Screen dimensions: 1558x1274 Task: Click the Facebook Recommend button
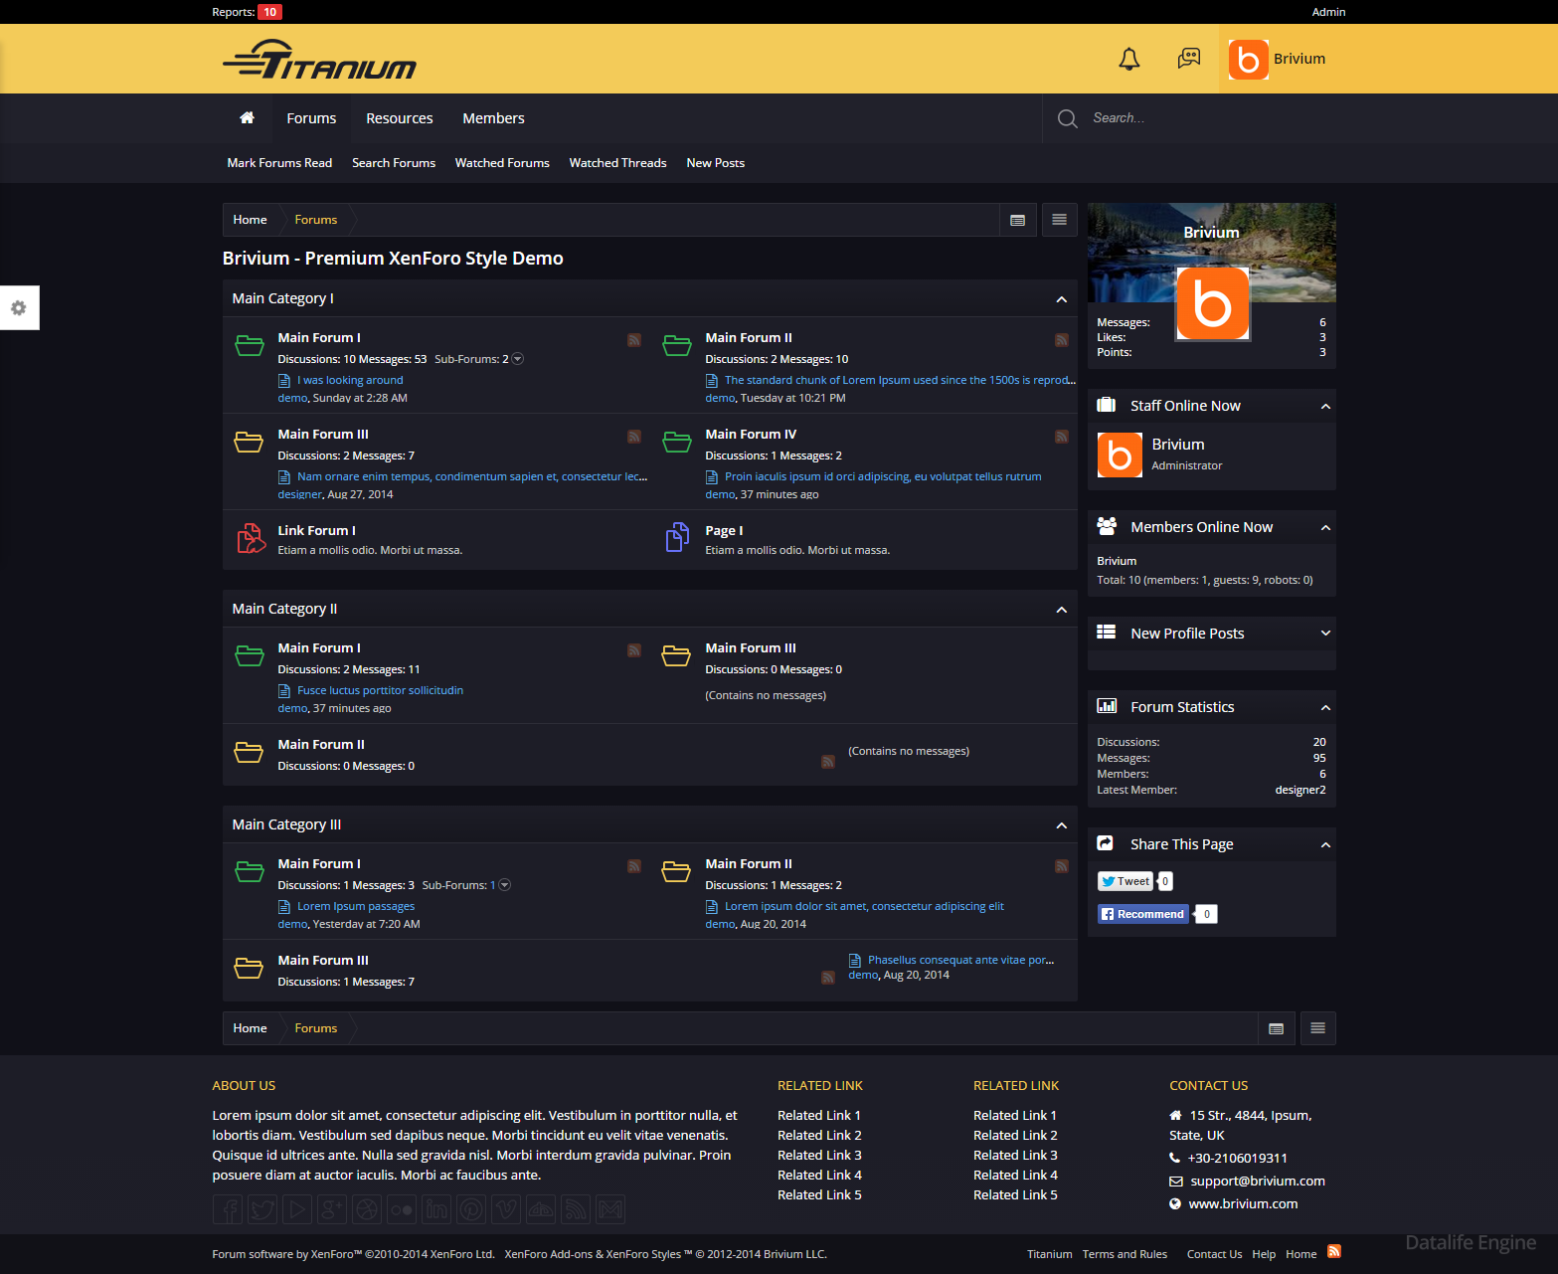(x=1143, y=914)
